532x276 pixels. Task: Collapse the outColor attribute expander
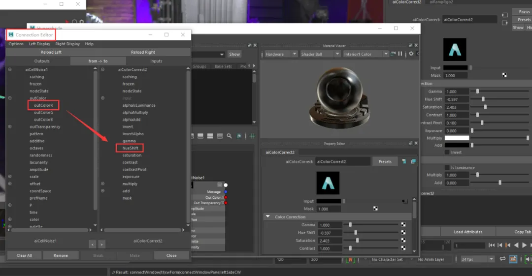pyautogui.click(x=10, y=98)
